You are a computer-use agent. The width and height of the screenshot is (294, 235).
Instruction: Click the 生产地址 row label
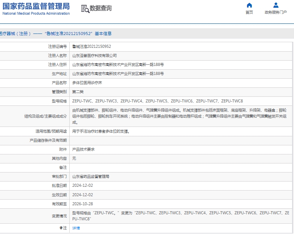click(x=59, y=74)
